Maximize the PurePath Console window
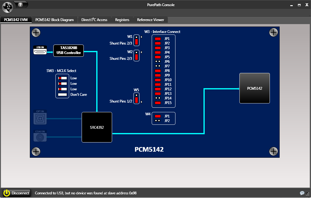311x198 pixels. (x=299, y=5)
